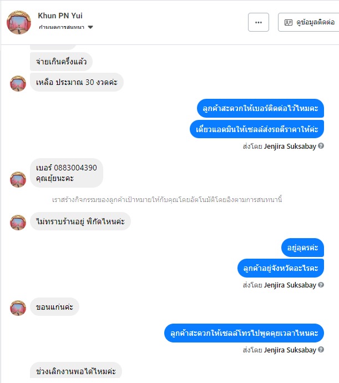Click the help icon under second sent group
This screenshot has width=339, height=383.
321,285
